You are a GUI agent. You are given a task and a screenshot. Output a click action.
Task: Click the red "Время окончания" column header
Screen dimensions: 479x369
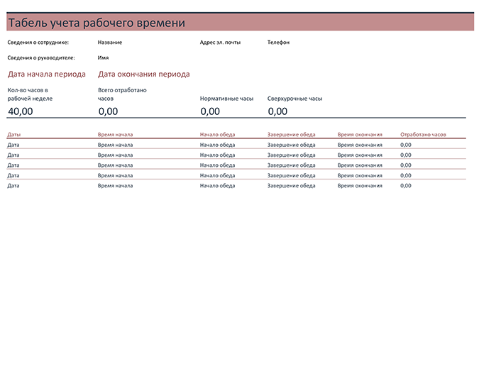click(x=360, y=134)
